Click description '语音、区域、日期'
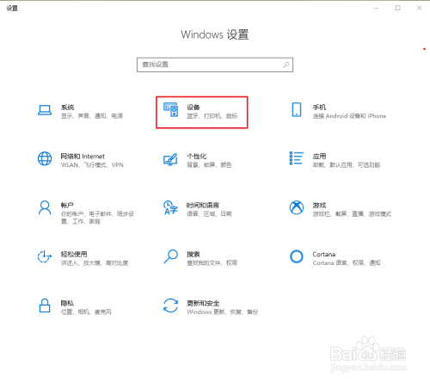 [209, 213]
